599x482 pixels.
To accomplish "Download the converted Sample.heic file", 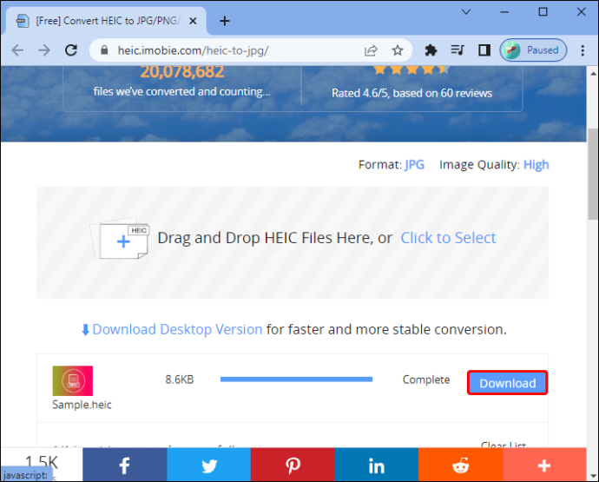I will click(x=507, y=383).
